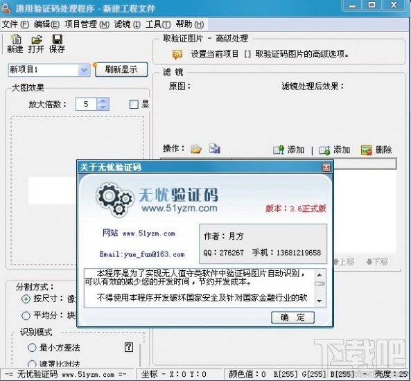Click the 刷新显示 button
This screenshot has height=381, width=411.
[x=121, y=69]
